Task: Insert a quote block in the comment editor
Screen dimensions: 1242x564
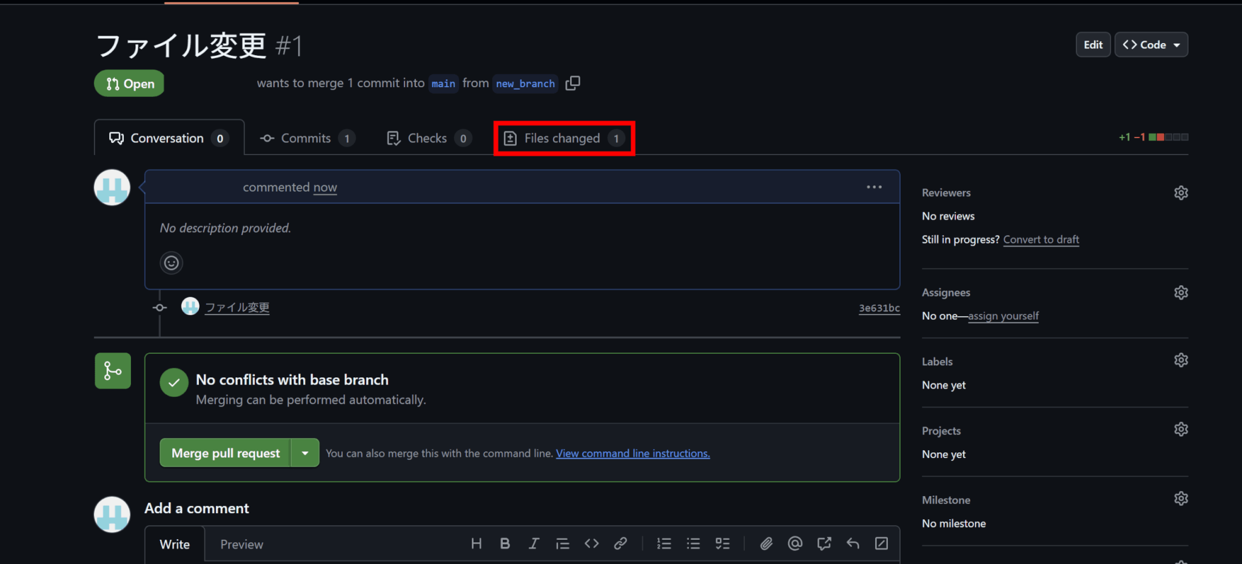Action: click(x=563, y=543)
